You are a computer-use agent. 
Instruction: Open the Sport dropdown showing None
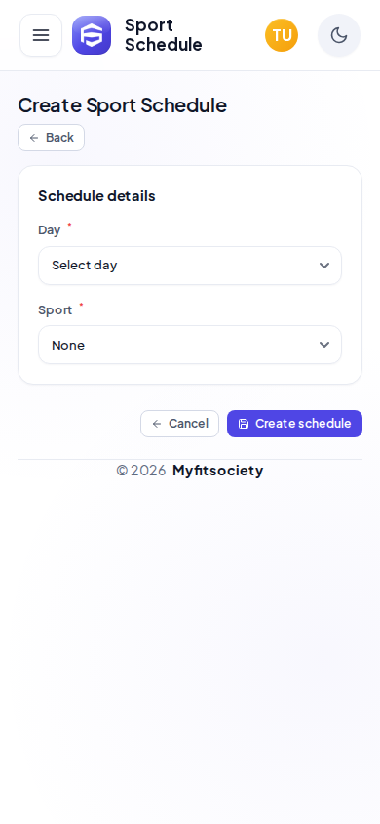point(190,345)
